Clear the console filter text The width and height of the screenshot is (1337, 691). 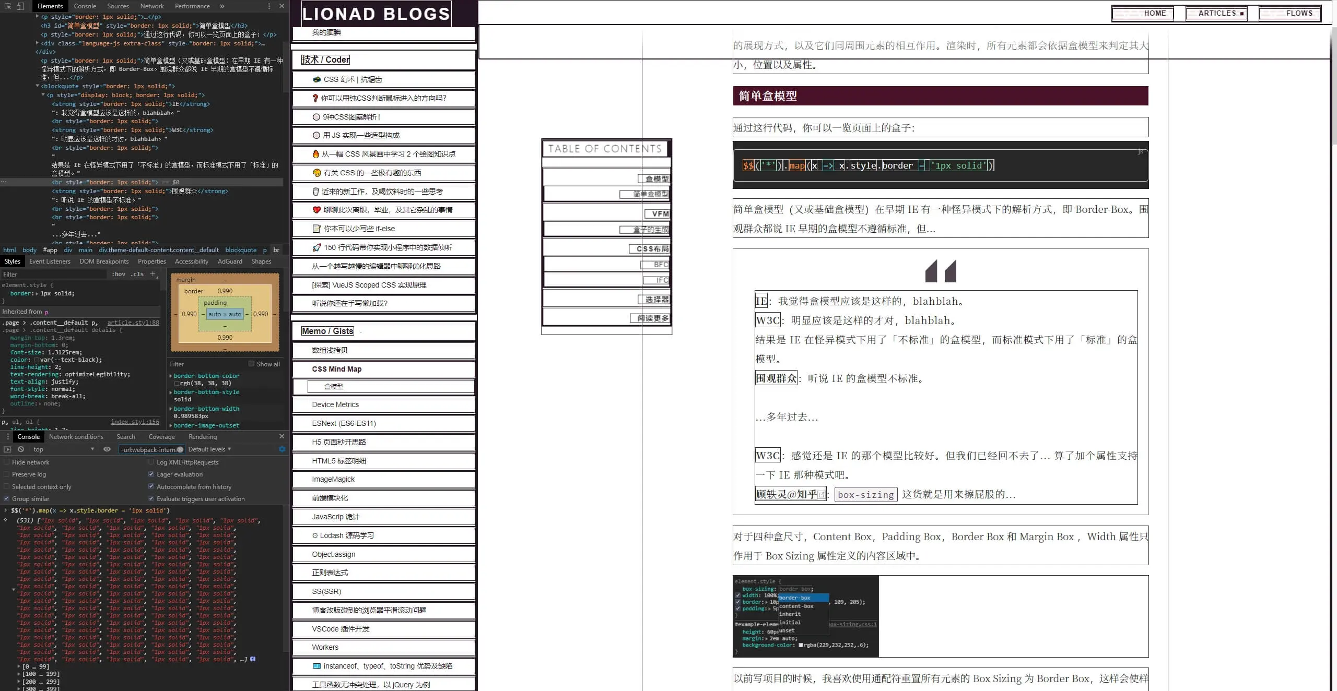click(180, 449)
